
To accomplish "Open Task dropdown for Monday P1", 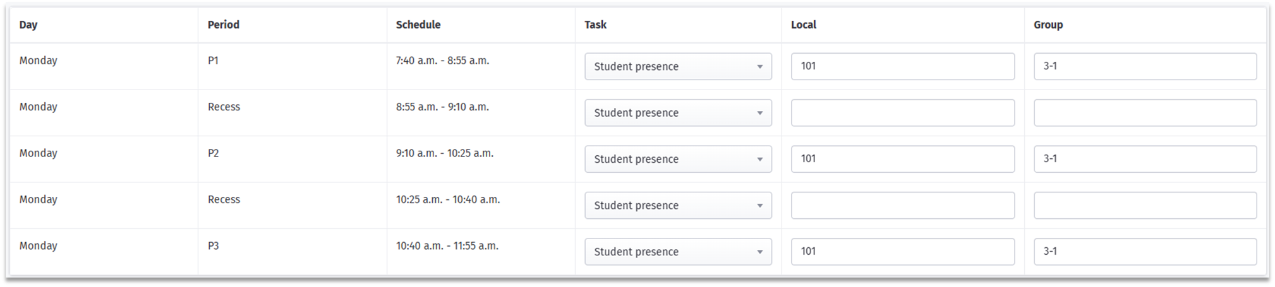I will point(678,66).
